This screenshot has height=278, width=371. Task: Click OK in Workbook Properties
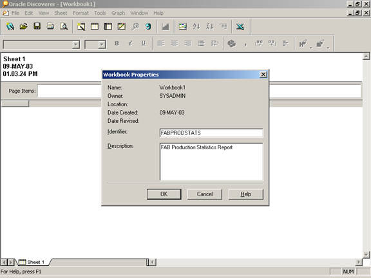pos(164,194)
